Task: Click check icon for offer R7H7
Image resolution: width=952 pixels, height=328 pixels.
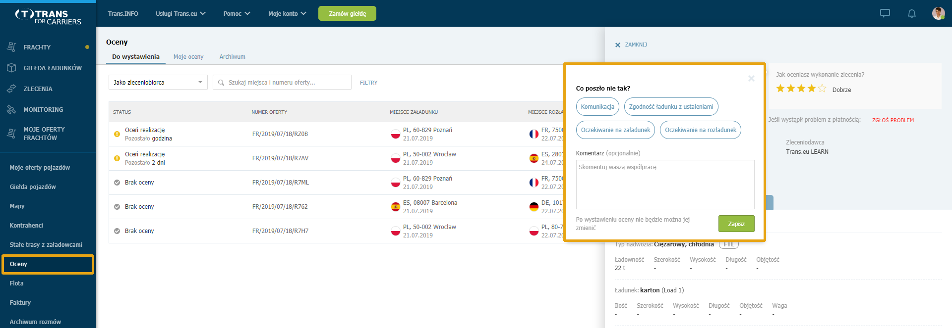Action: click(x=117, y=231)
